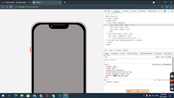Open the Computed styles tab
Screen dimensions: 174x98
[x=114, y=54]
